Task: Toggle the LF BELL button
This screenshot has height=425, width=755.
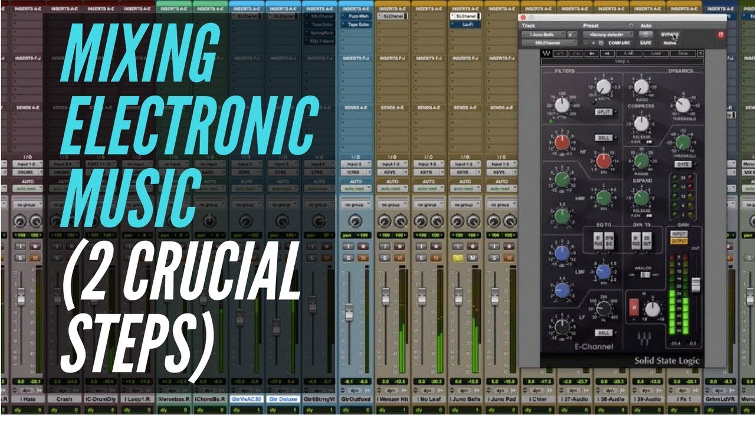Action: 604,333
